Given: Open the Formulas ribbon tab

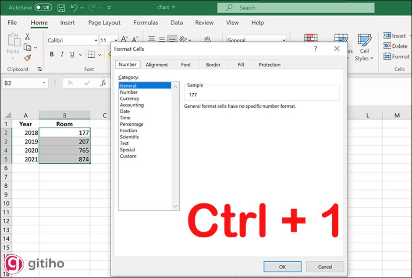Looking at the screenshot, I should (x=146, y=23).
